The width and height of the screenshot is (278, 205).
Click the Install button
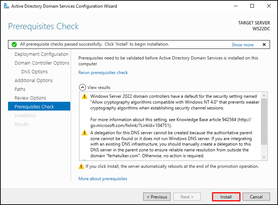point(226,197)
